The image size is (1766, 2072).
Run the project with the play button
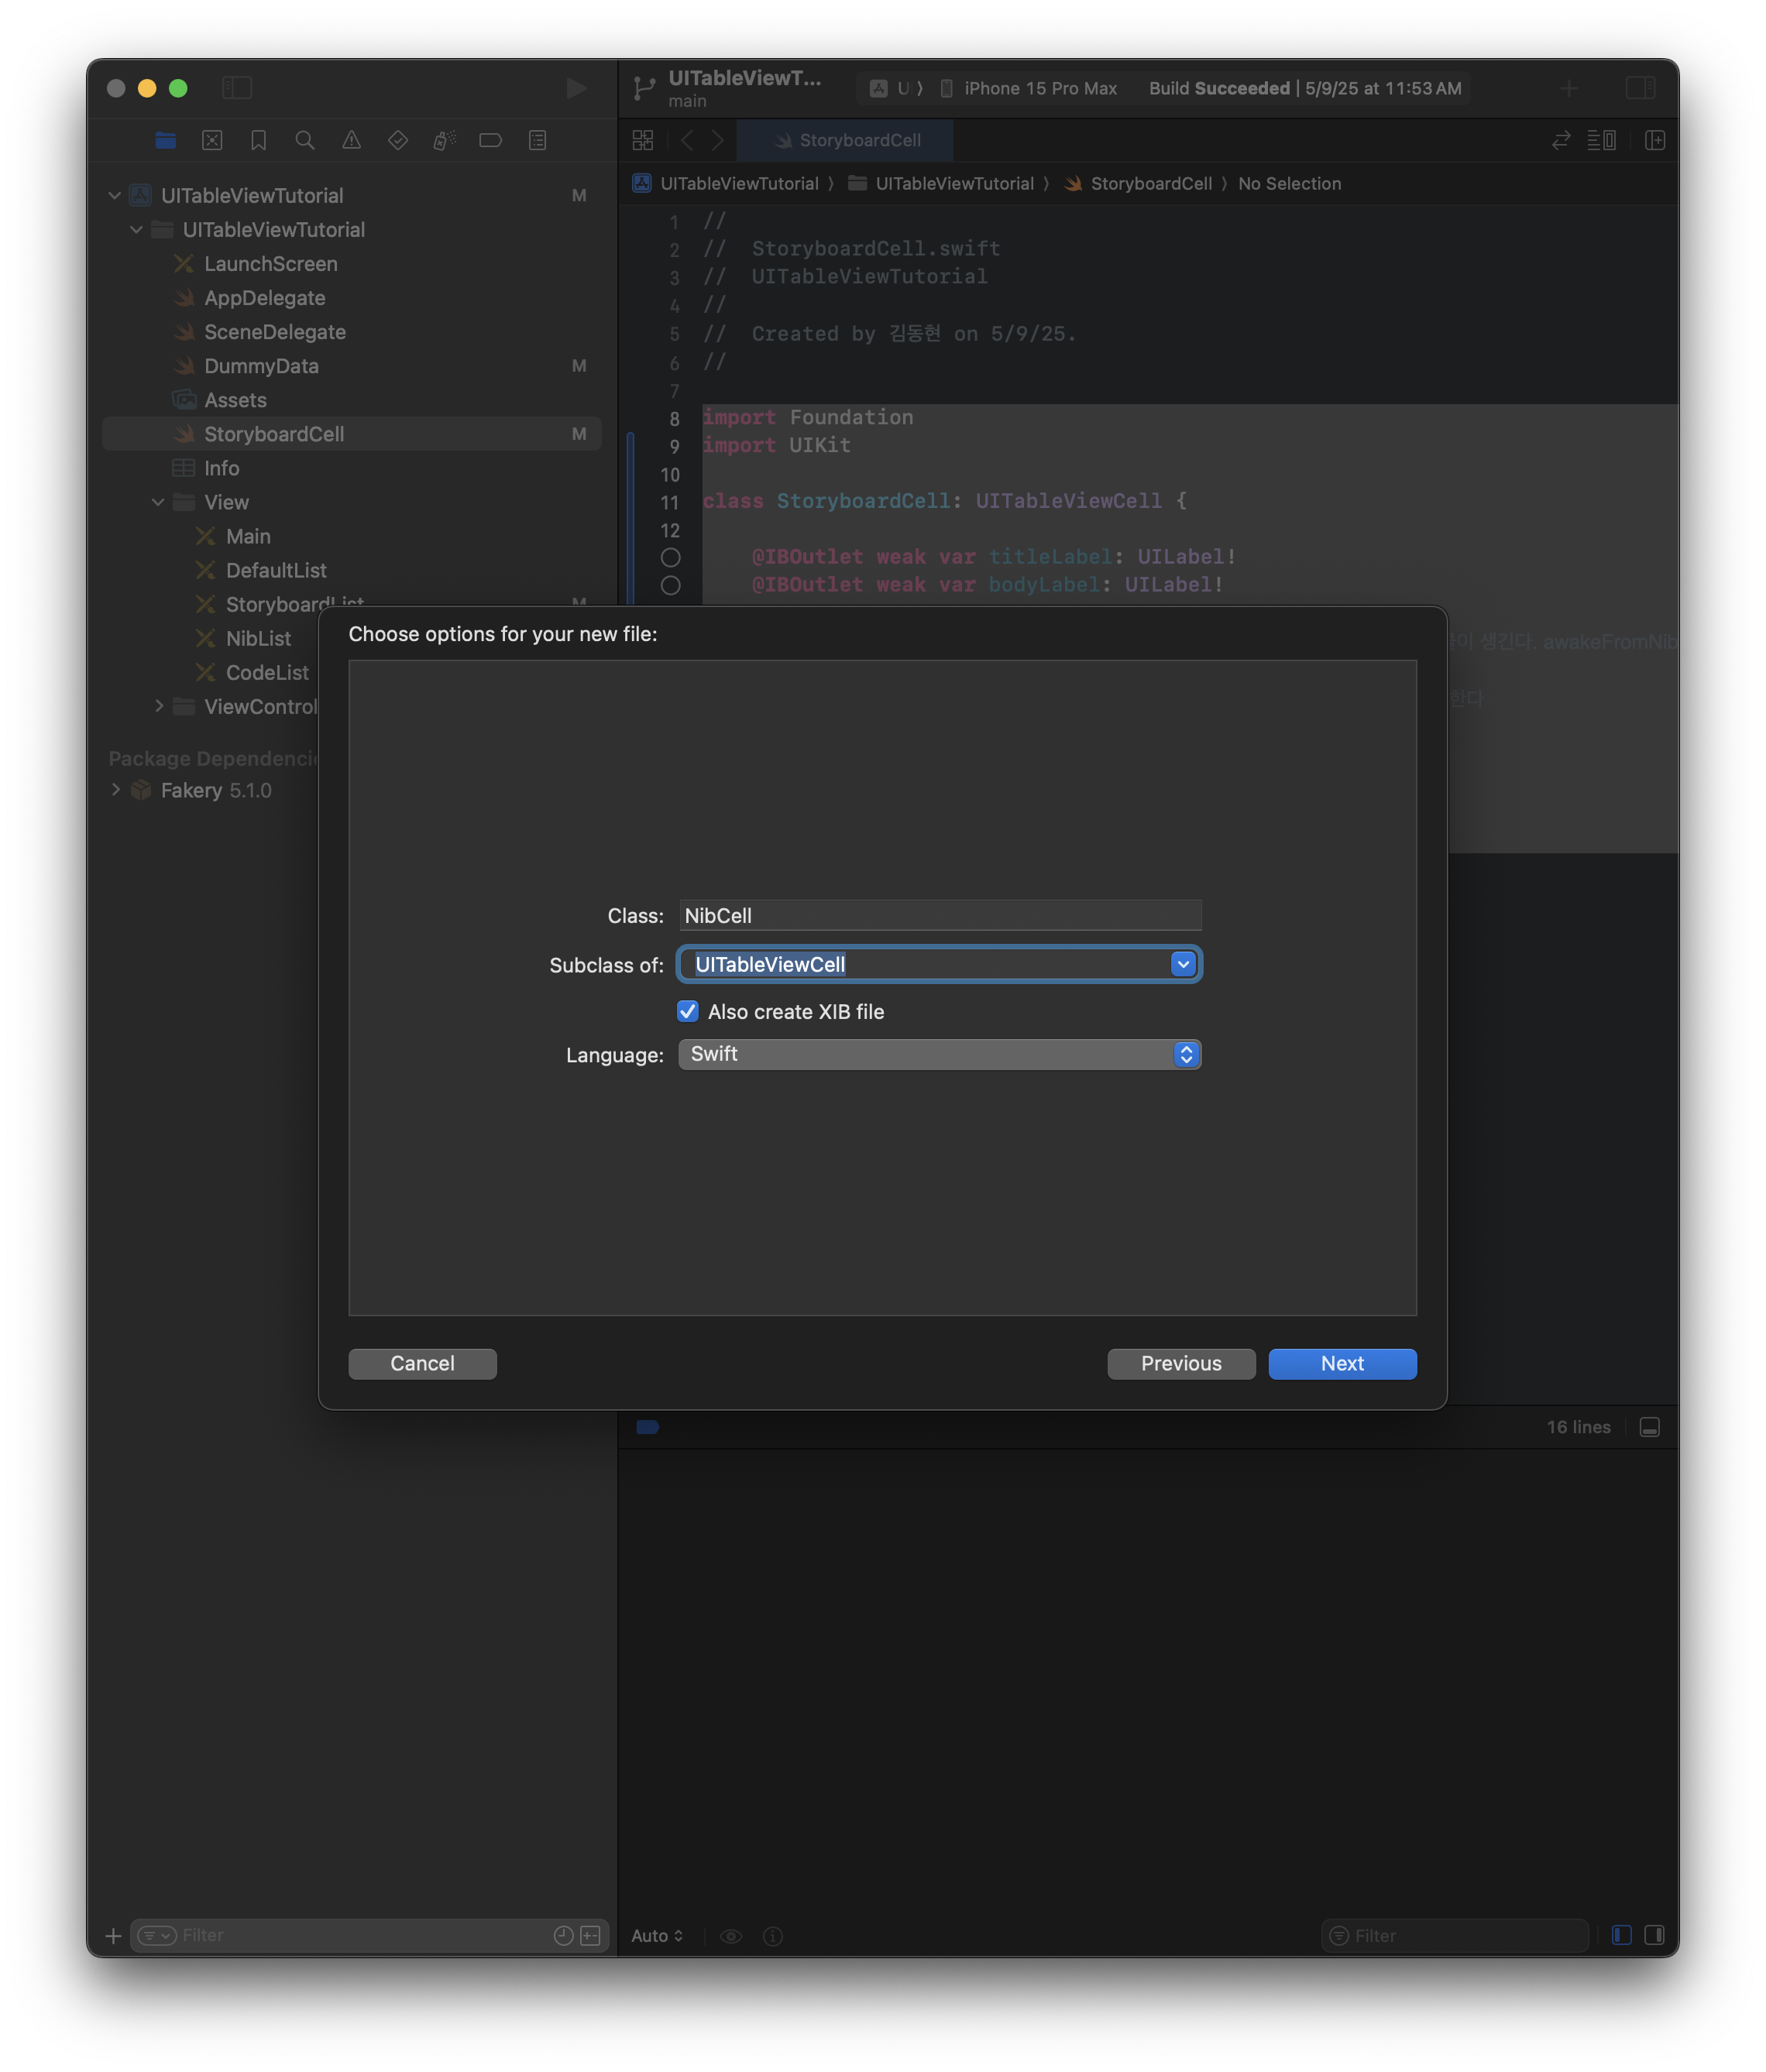click(575, 88)
